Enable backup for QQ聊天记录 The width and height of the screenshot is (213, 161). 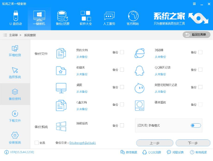200,70
